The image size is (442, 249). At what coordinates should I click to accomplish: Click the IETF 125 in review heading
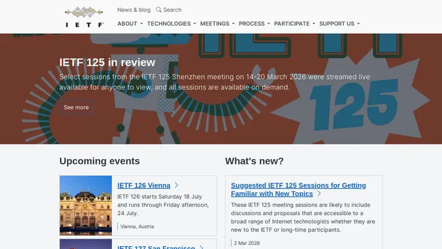(x=107, y=62)
